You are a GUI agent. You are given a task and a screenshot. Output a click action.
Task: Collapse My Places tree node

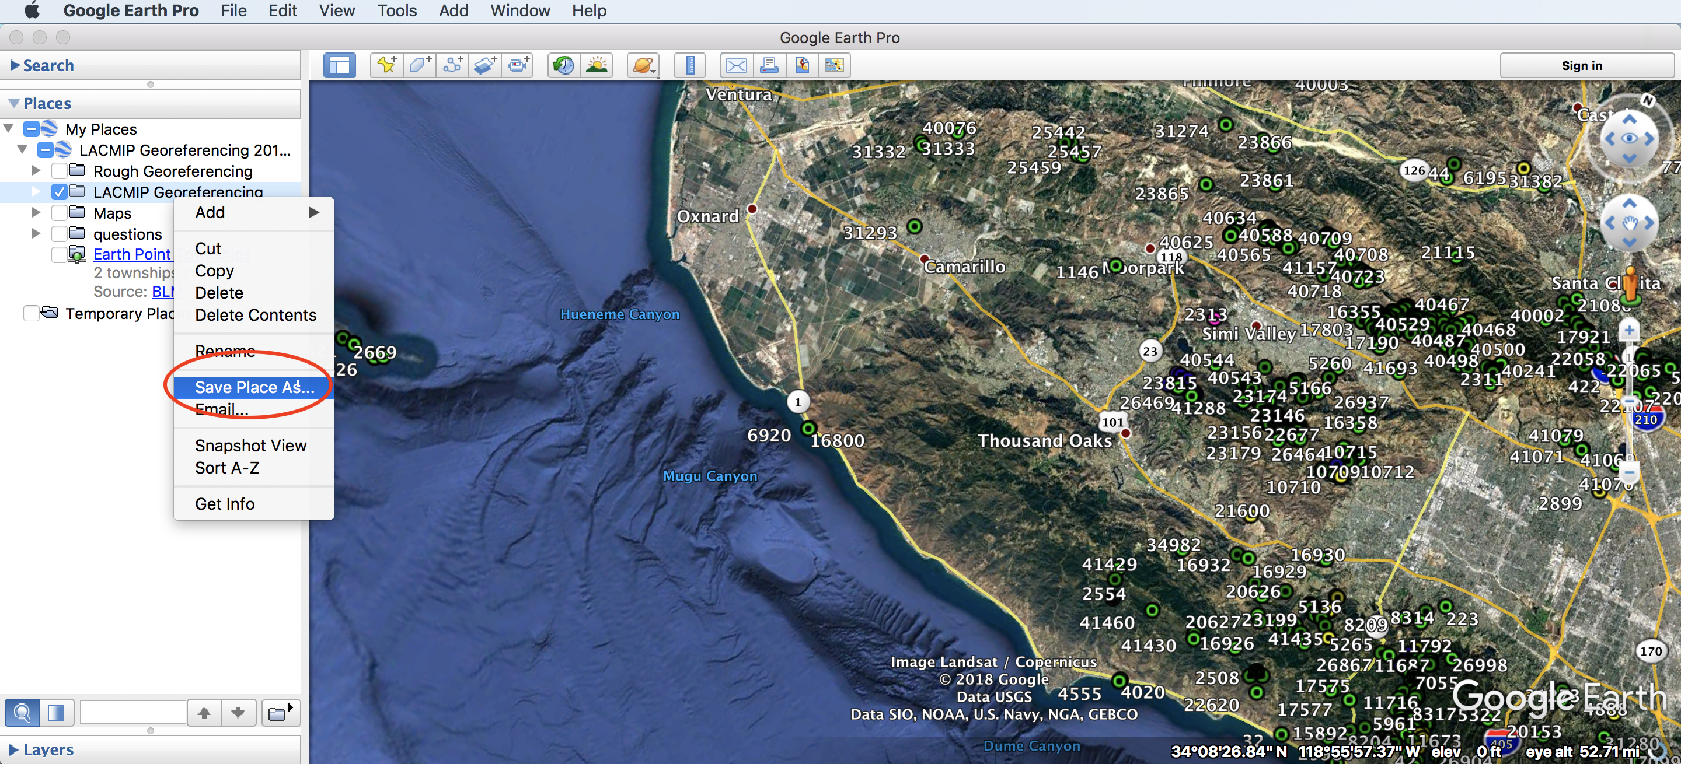[x=9, y=128]
